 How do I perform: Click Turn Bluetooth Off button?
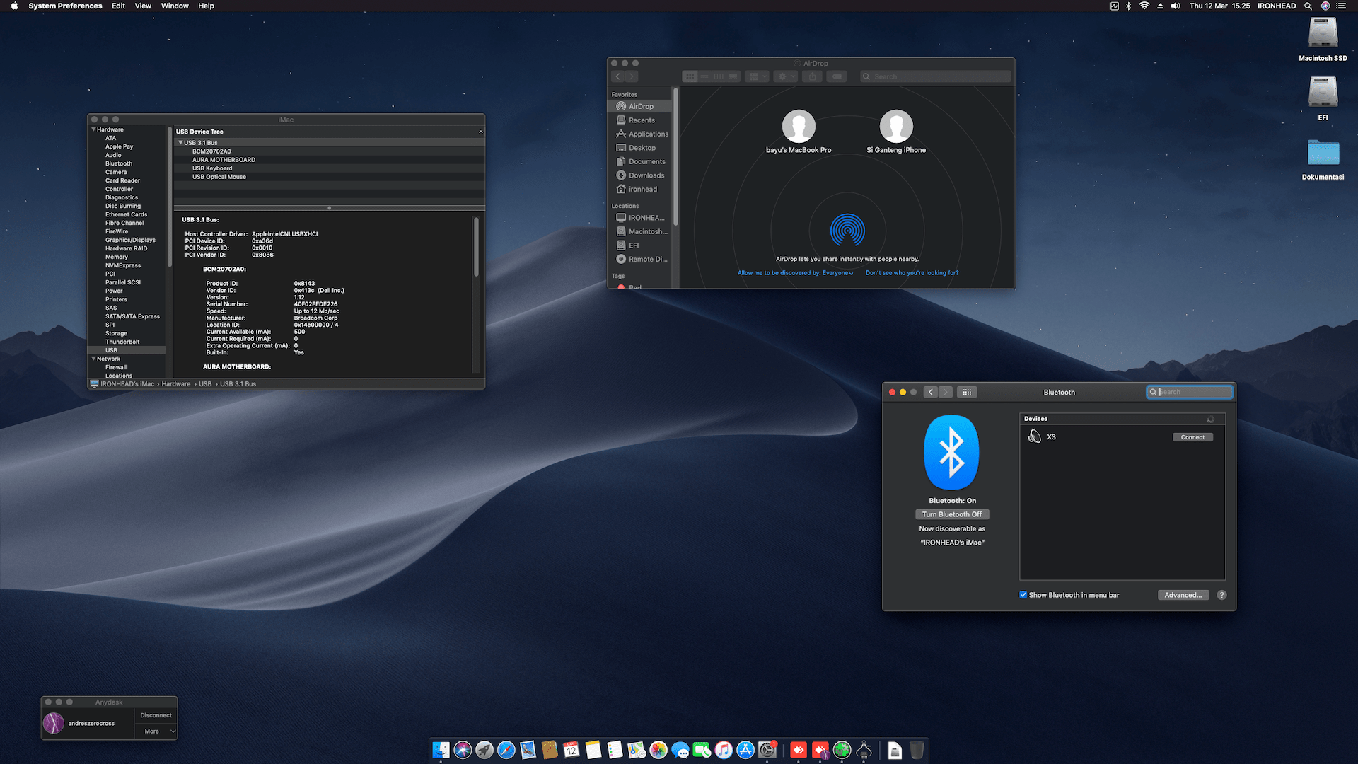951,514
